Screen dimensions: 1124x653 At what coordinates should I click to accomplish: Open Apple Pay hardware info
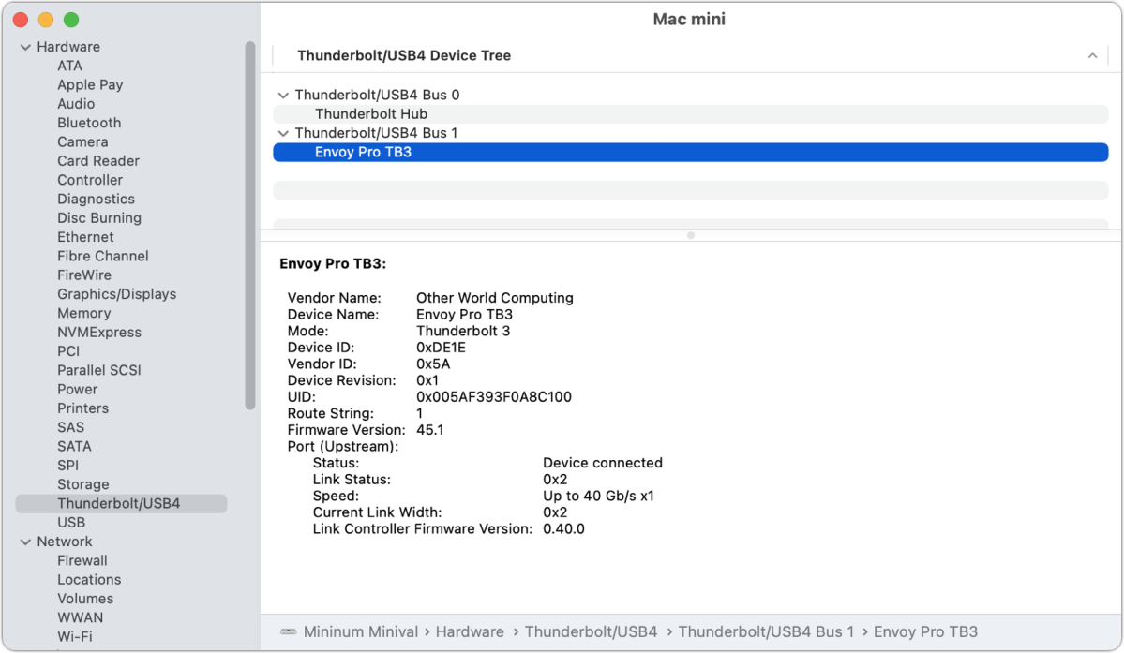tap(90, 84)
